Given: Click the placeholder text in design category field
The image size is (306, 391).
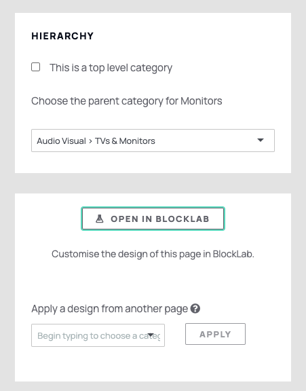Looking at the screenshot, I should point(98,335).
